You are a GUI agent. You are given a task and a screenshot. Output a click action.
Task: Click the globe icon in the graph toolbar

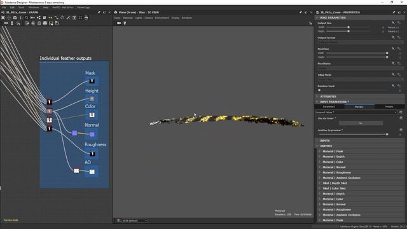[x=45, y=24]
